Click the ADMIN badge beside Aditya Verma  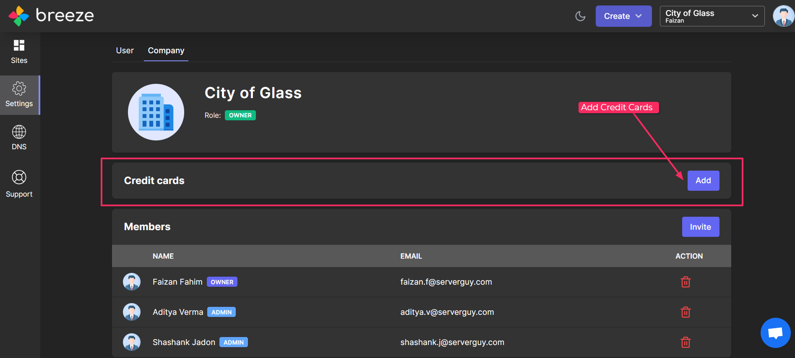pyautogui.click(x=222, y=312)
